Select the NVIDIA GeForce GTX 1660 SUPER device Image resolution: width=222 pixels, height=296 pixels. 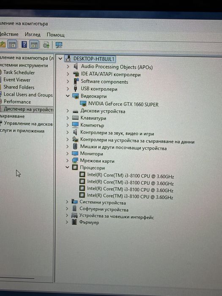[x=123, y=104]
